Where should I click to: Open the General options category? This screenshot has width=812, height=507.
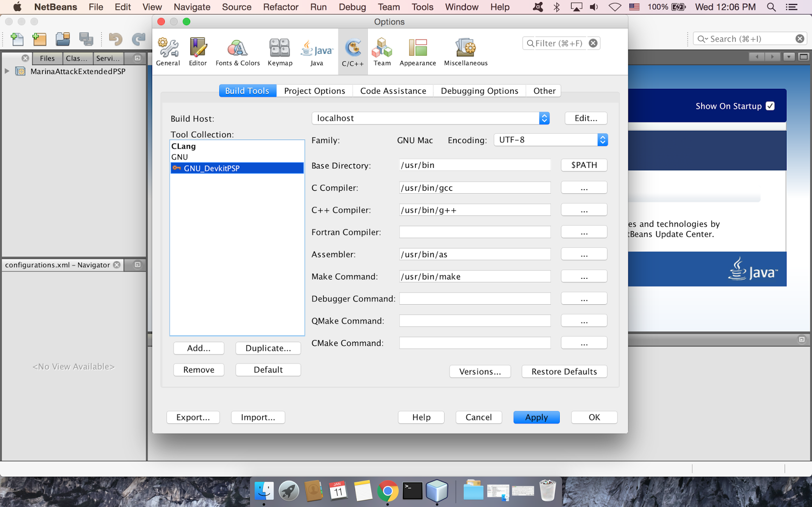(168, 52)
